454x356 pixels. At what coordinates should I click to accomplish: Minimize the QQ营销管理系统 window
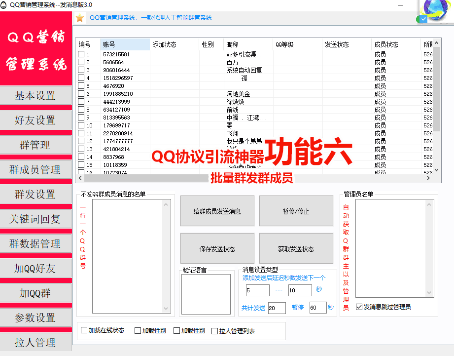400,5
